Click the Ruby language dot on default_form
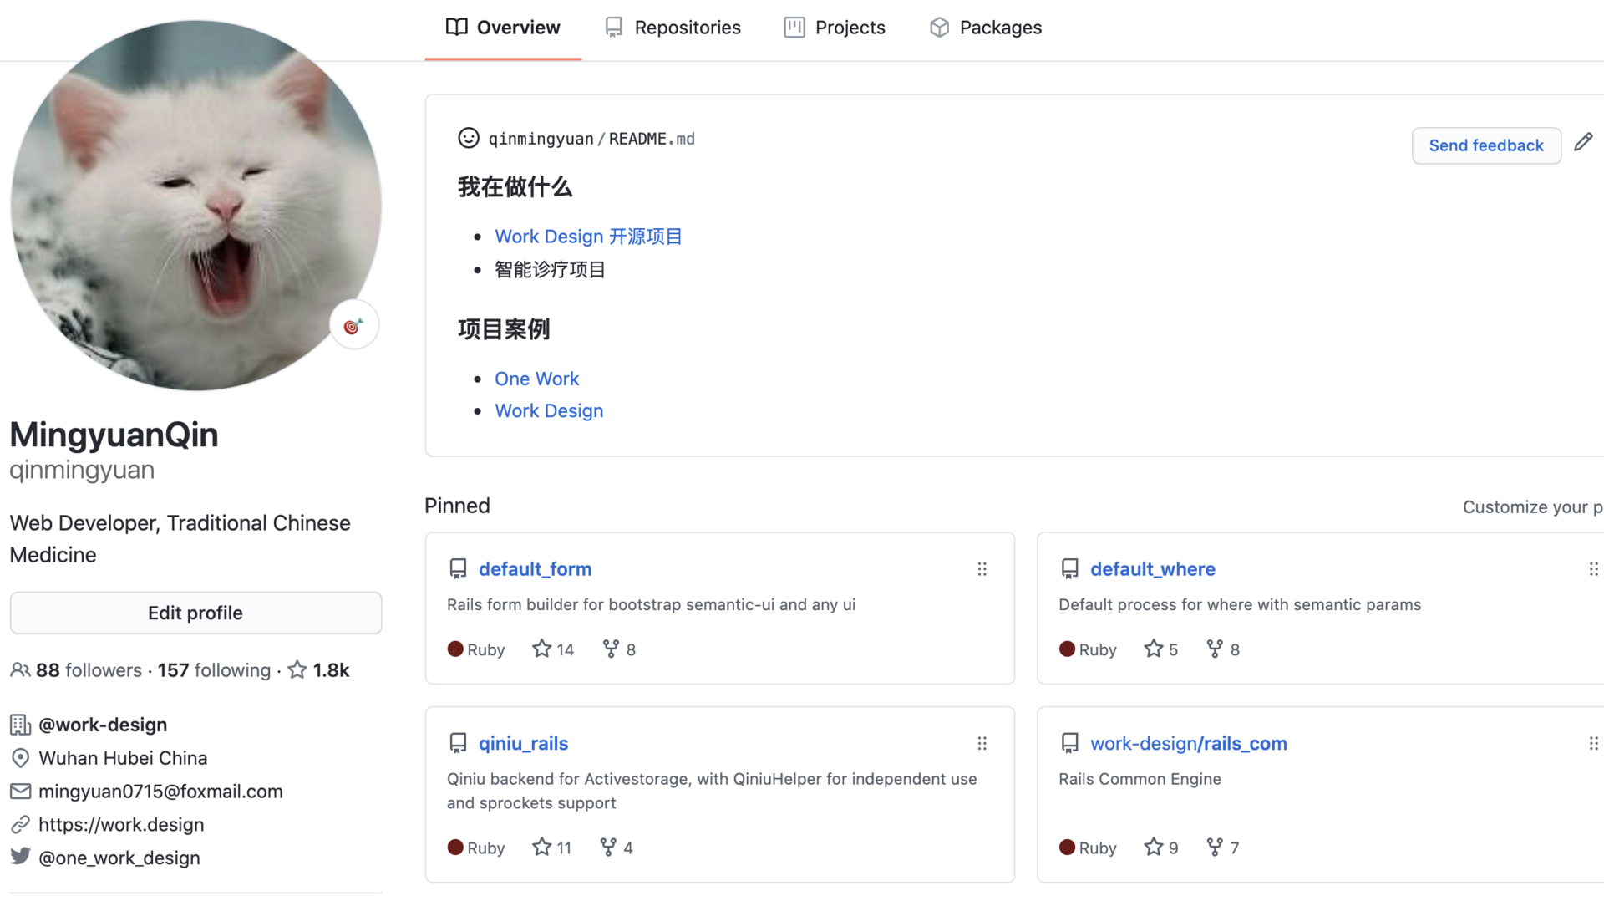 (455, 649)
